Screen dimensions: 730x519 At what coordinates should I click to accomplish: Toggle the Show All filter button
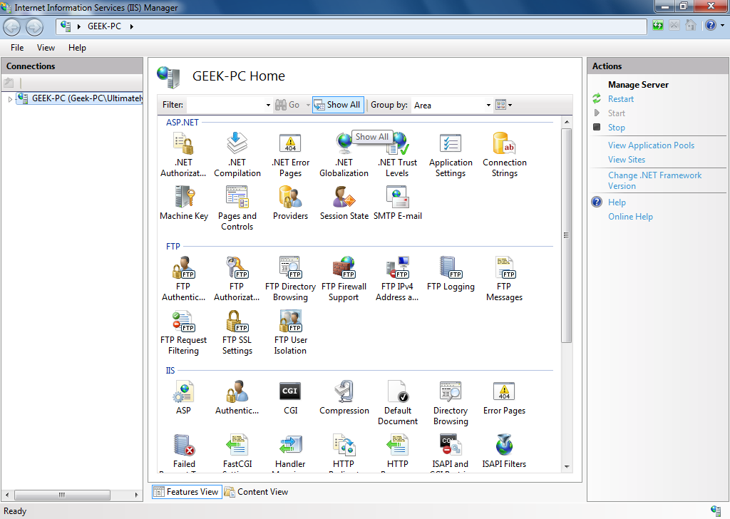point(338,105)
